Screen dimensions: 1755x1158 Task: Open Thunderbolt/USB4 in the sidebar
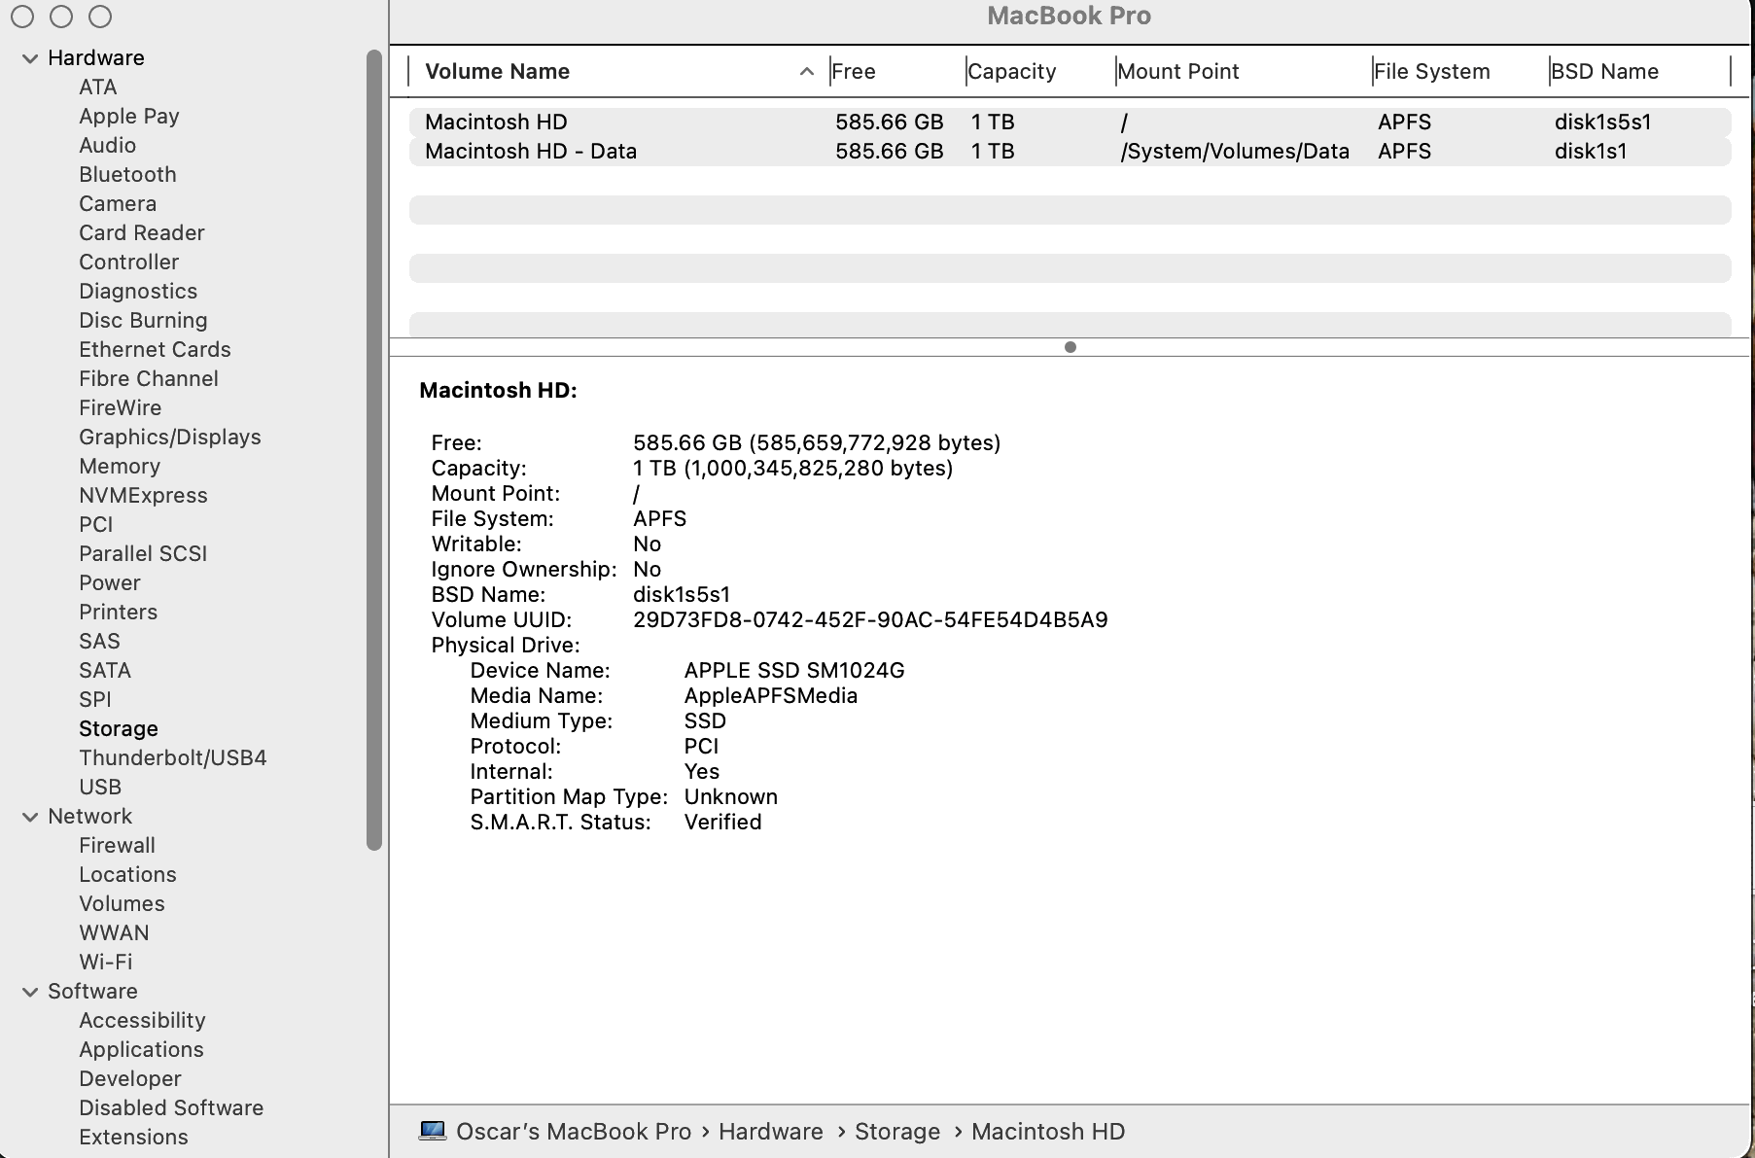(172, 758)
